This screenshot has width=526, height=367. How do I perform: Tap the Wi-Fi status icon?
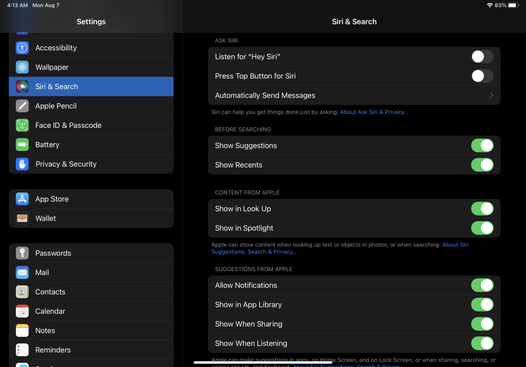[x=490, y=5]
